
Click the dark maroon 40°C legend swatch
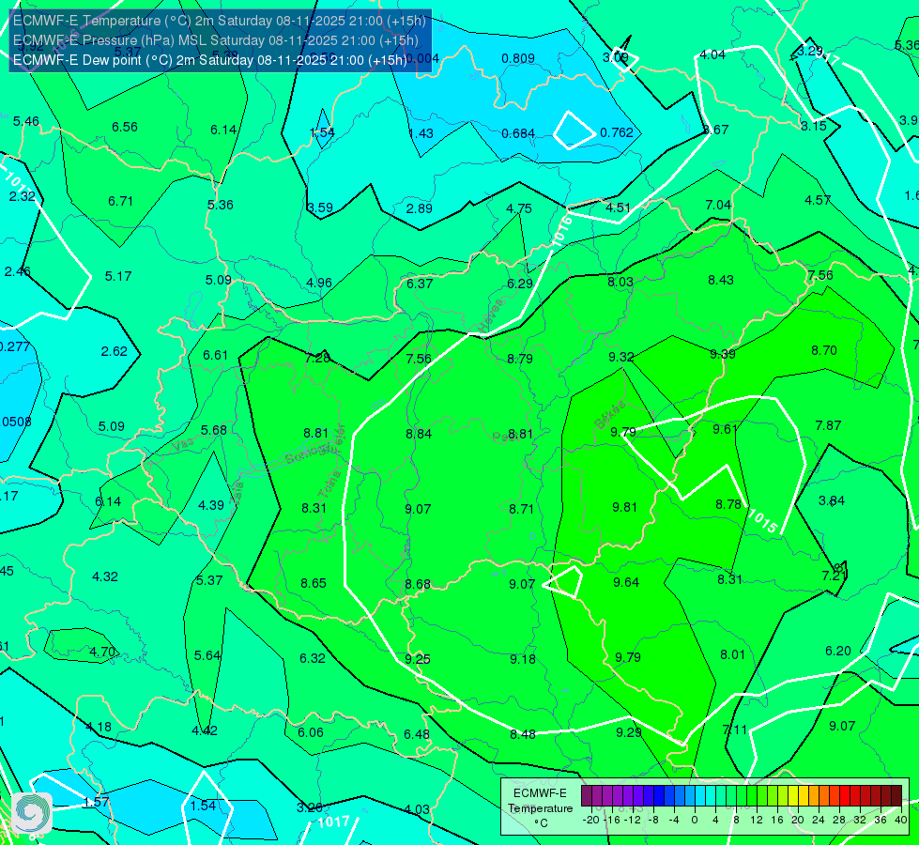[x=896, y=796]
